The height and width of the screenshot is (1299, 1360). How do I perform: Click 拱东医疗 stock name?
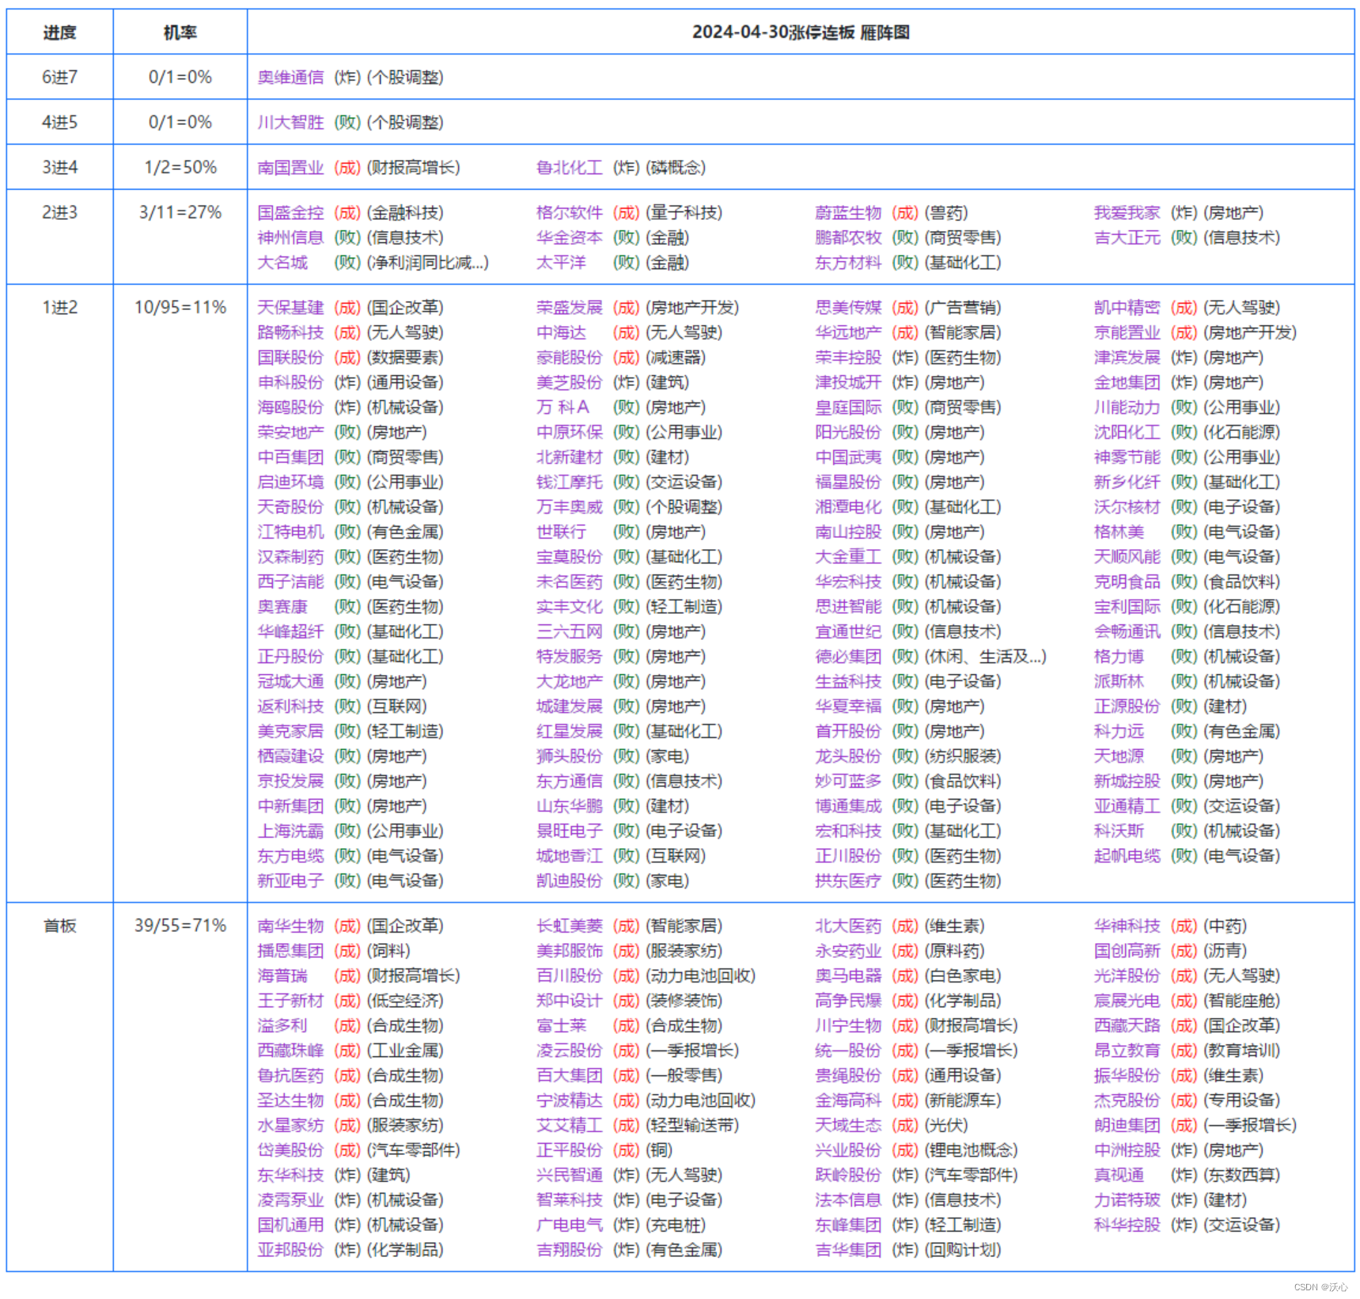point(848,881)
